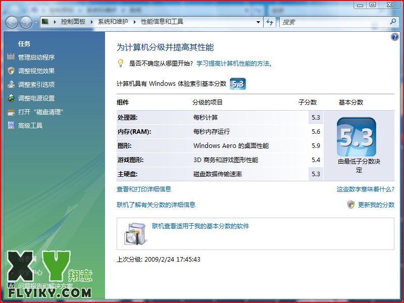Click 问题报告和解决方案 link in left pane
This screenshot has height=303, width=404.
tap(45, 286)
